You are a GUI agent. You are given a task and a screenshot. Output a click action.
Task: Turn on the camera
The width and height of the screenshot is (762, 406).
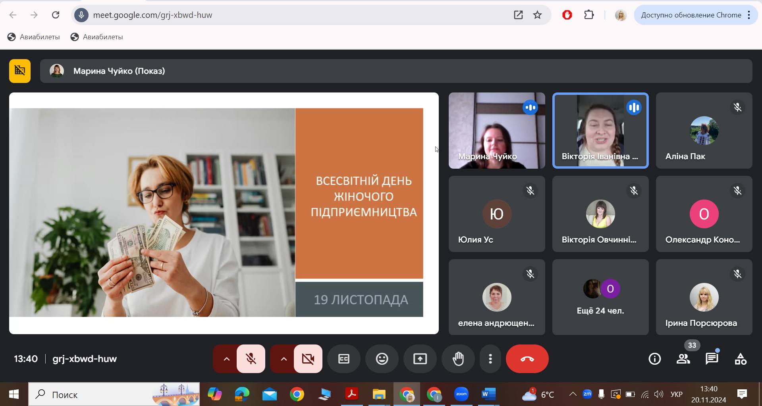(308, 359)
